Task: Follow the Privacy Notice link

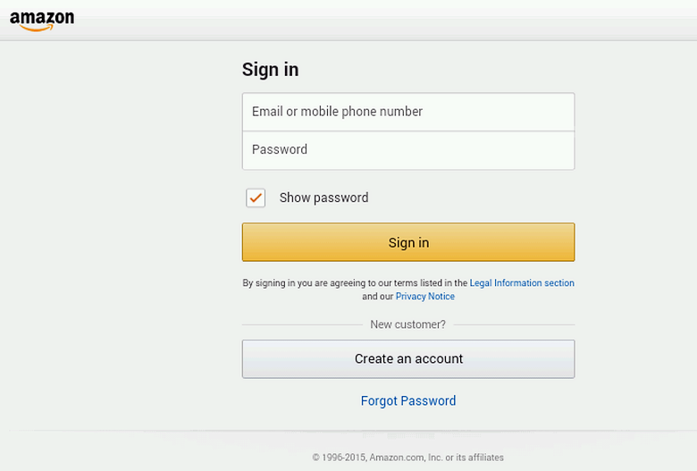Action: click(425, 296)
